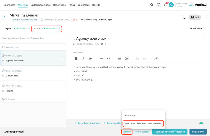Click Protokoll neu veröffentlichen button
The image size is (210, 136).
(170, 132)
